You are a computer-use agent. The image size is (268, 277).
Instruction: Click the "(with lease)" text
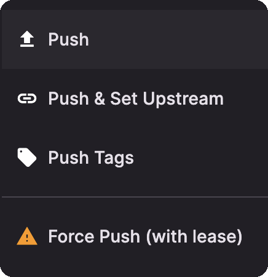(x=194, y=236)
